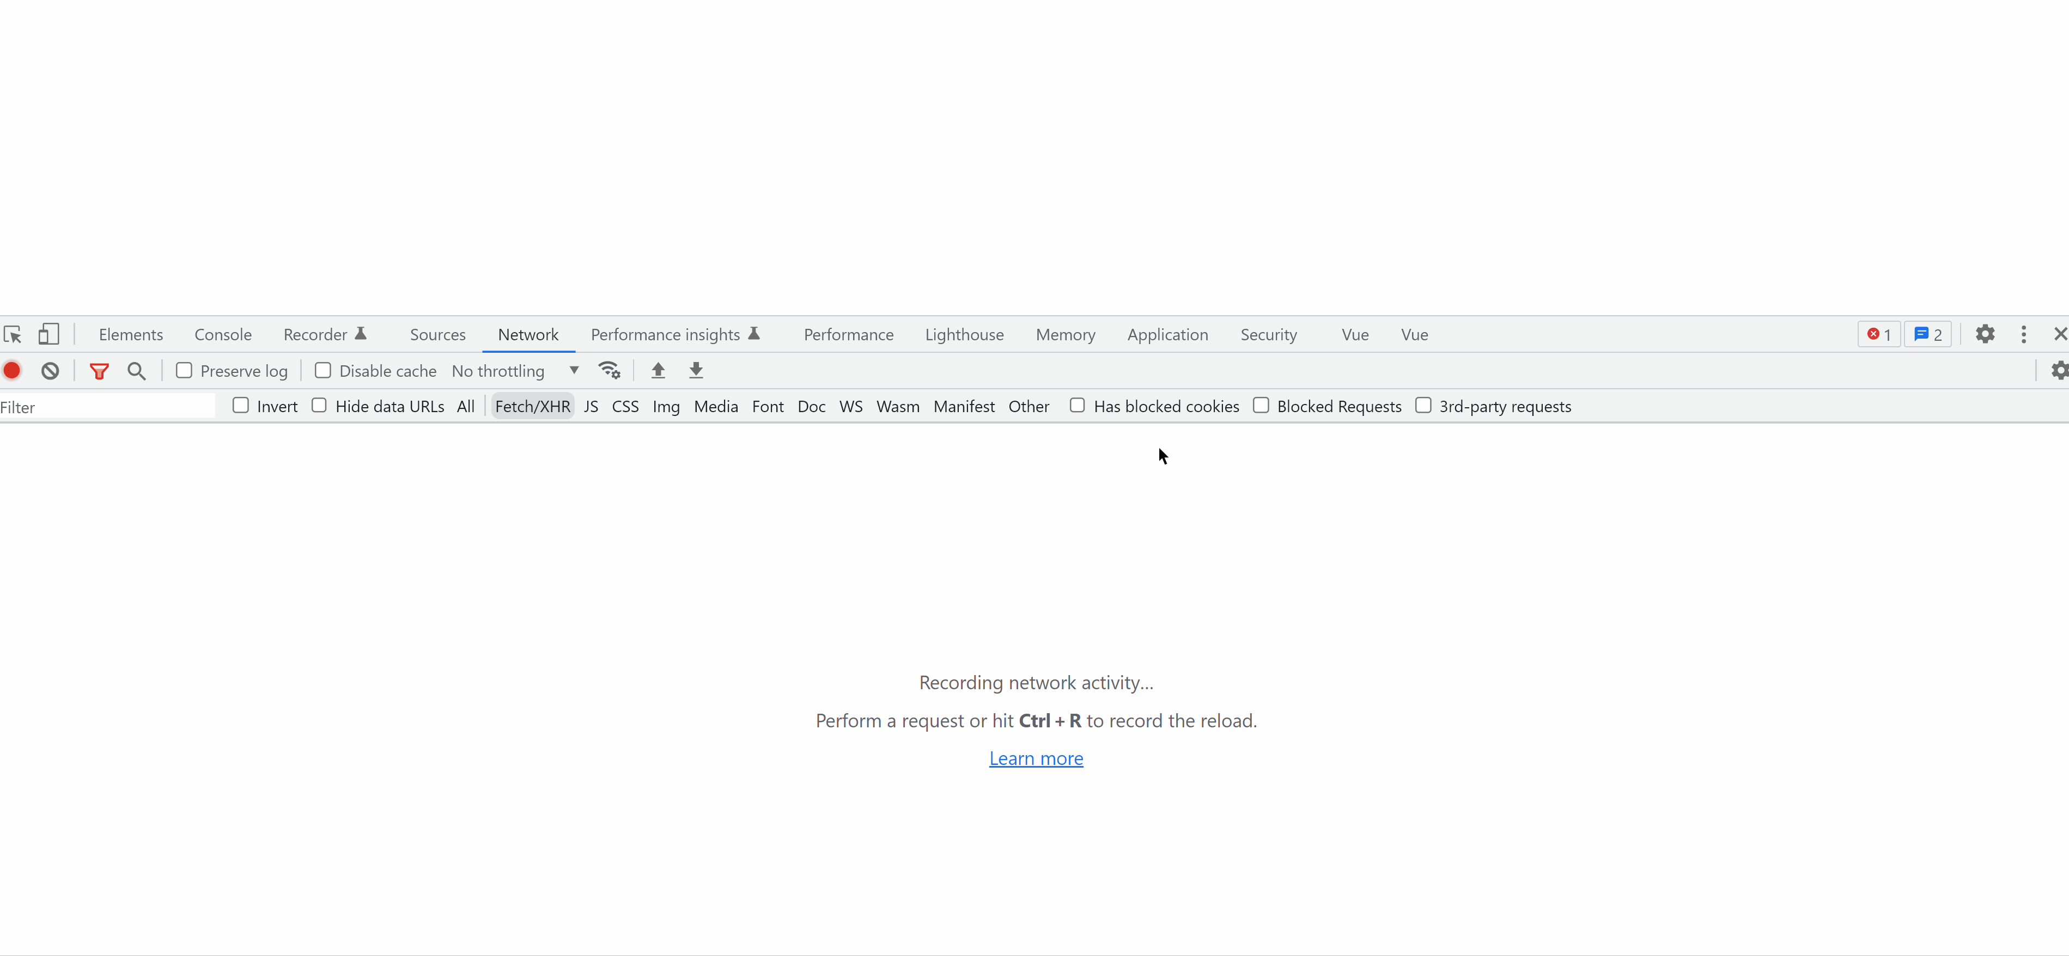Toggle the red filter funnel icon
The image size is (2069, 956).
coord(99,370)
